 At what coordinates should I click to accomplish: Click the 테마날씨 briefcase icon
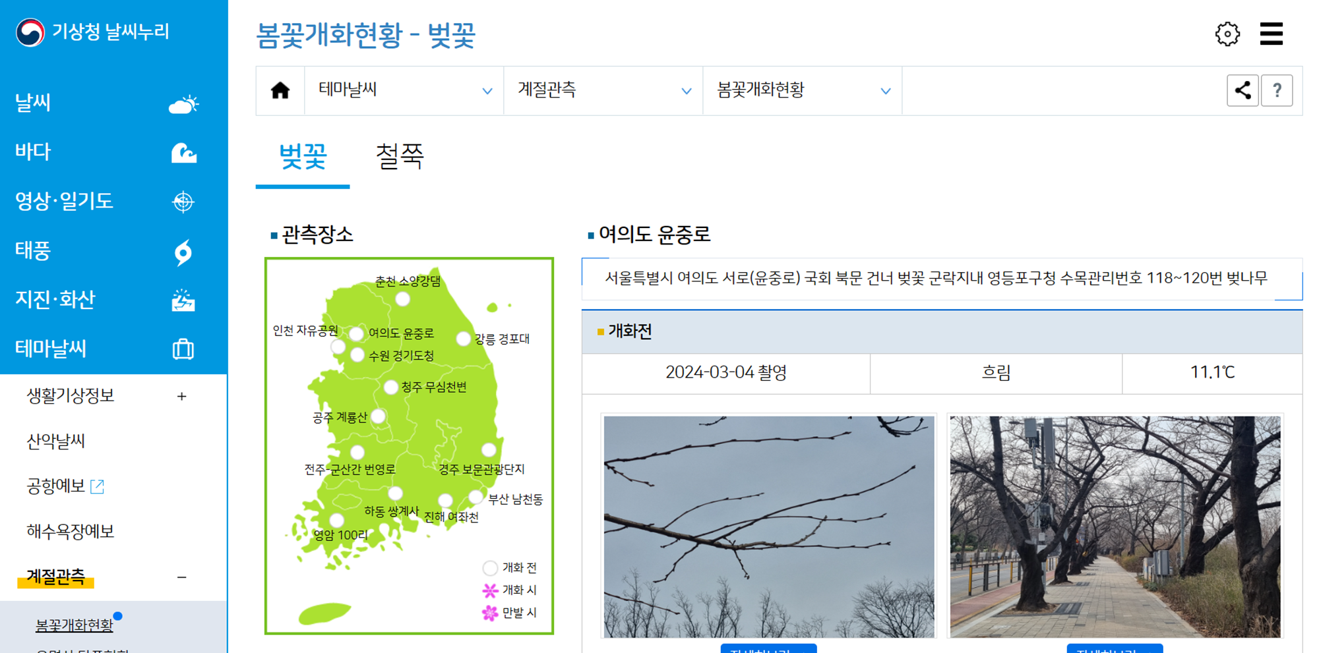(183, 349)
